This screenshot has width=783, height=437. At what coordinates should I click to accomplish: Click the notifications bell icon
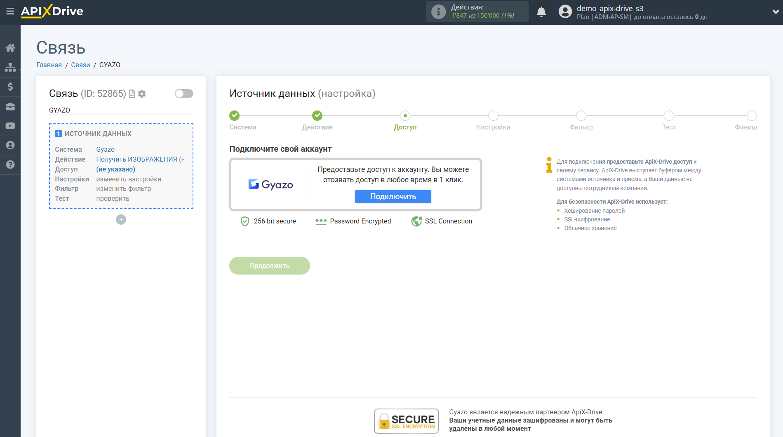[x=541, y=12]
